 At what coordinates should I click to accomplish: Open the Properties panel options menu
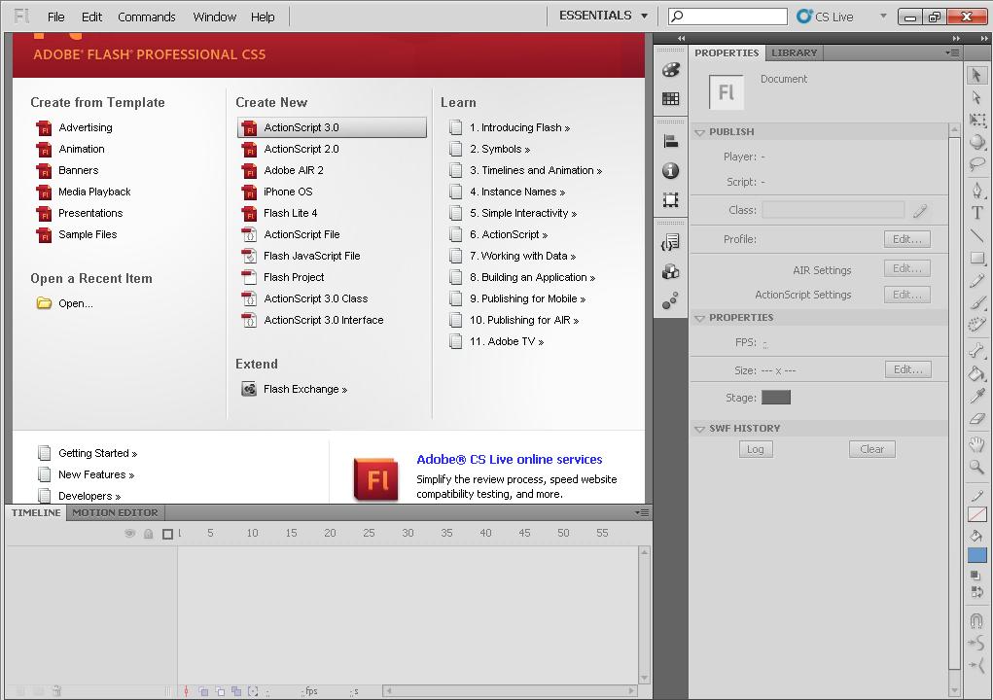click(x=952, y=52)
